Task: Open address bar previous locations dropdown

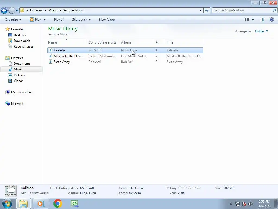Action: pos(201,11)
